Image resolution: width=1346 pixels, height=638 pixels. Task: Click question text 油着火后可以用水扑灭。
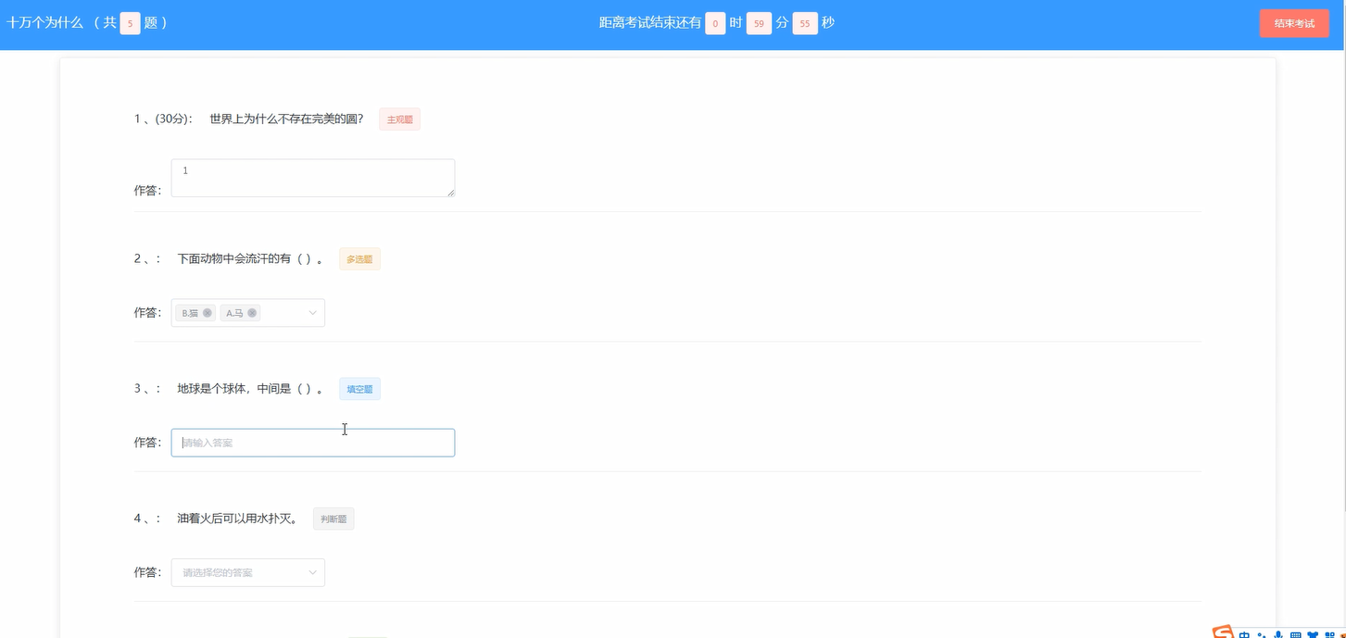point(238,519)
